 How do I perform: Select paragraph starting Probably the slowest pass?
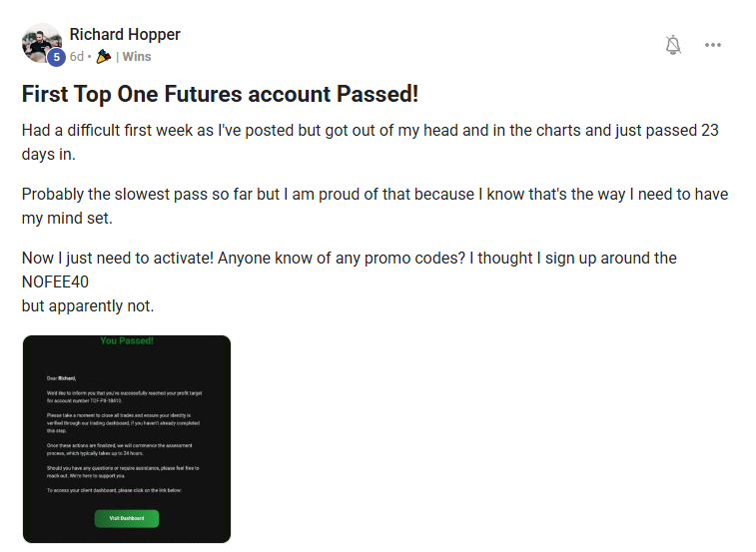[x=376, y=206]
